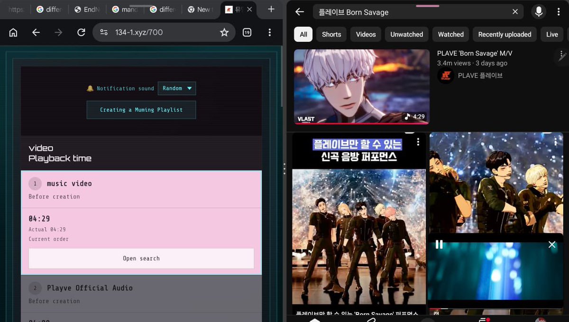The width and height of the screenshot is (569, 322).
Task: Open Chrome three-dot overflow menu
Action: click(x=269, y=32)
